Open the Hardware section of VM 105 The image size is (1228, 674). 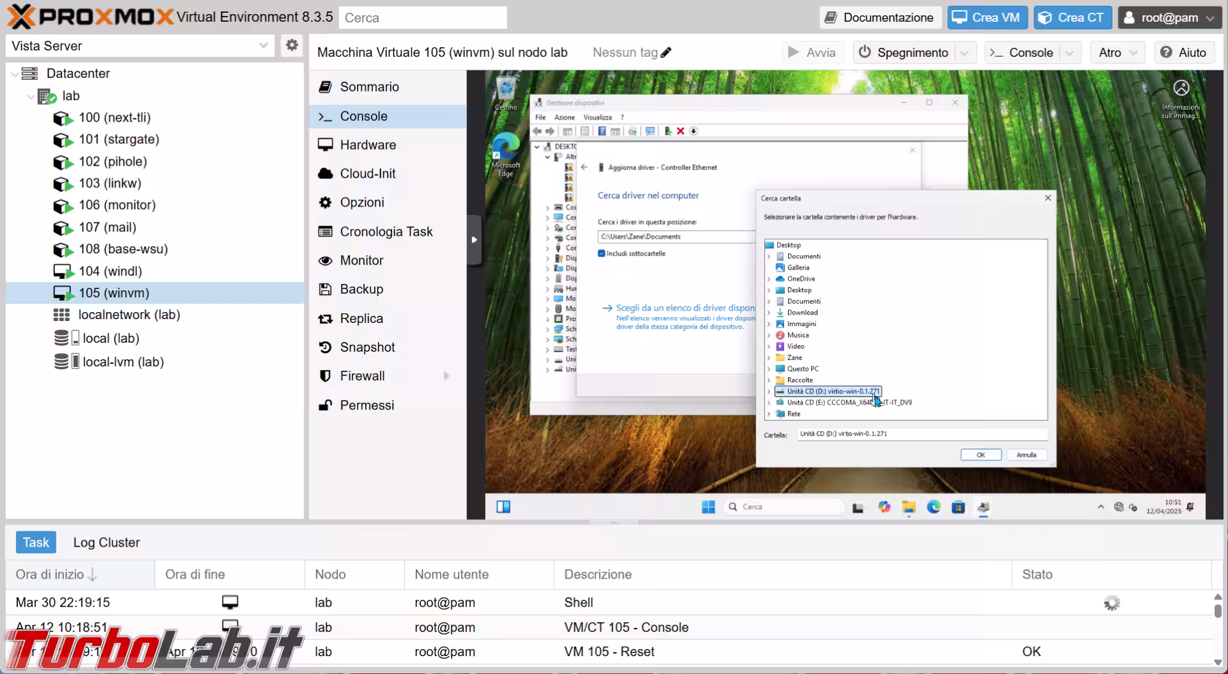368,145
